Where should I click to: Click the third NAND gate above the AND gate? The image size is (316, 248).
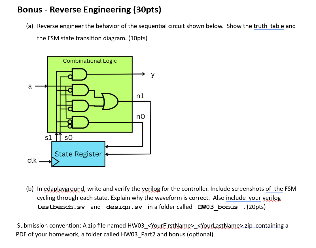point(80,105)
